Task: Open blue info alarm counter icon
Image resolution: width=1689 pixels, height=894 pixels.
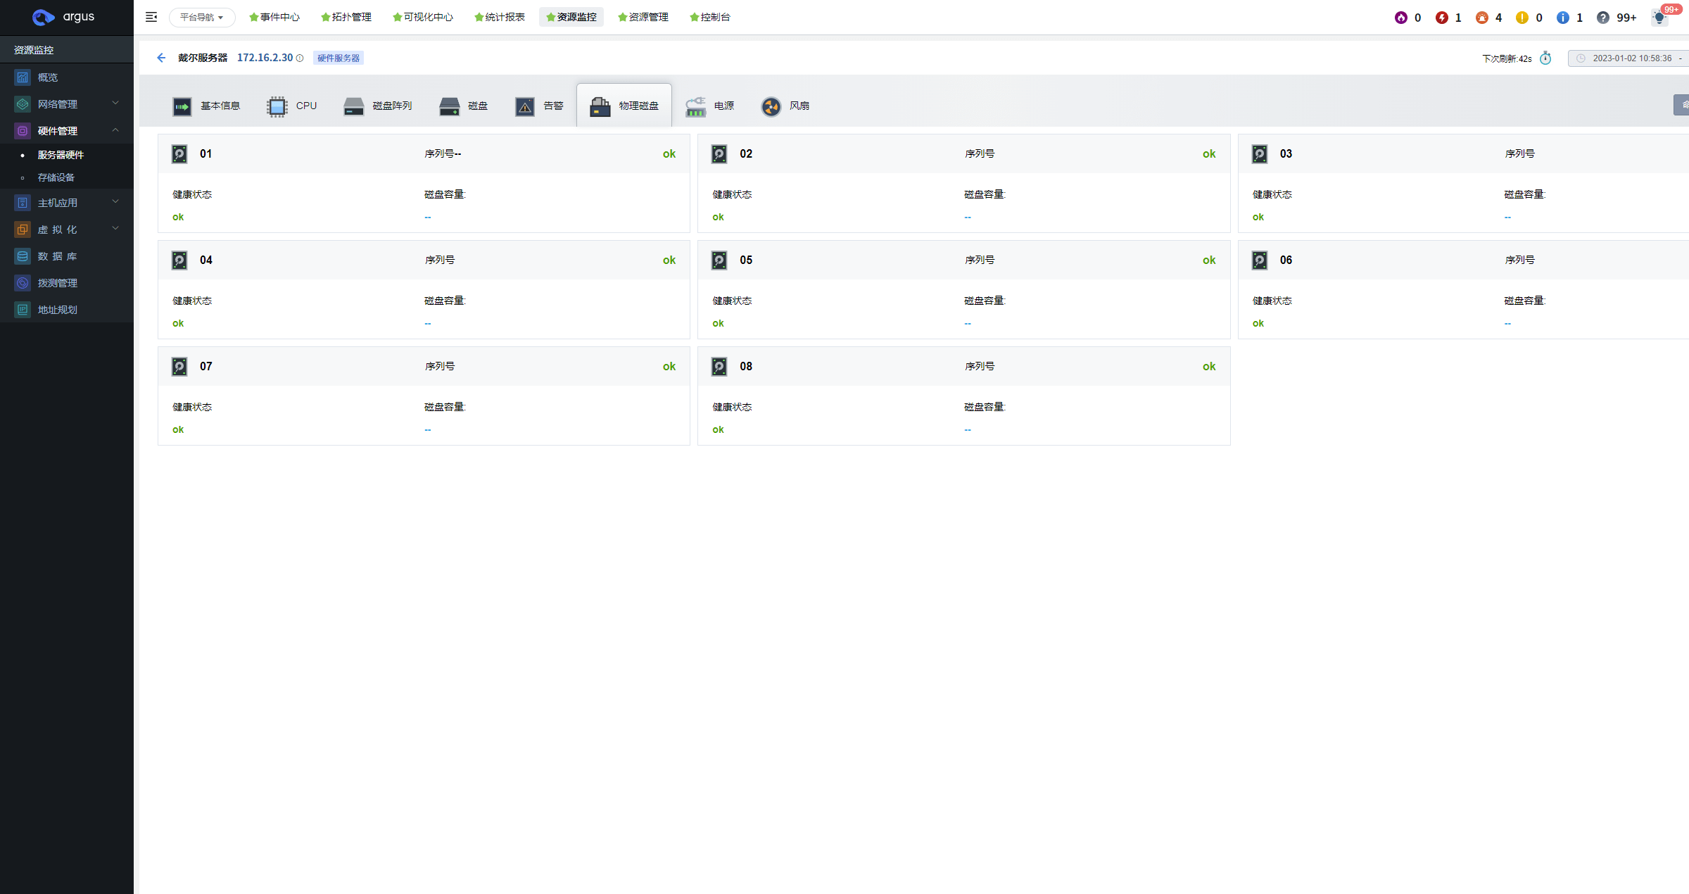Action: [1563, 18]
